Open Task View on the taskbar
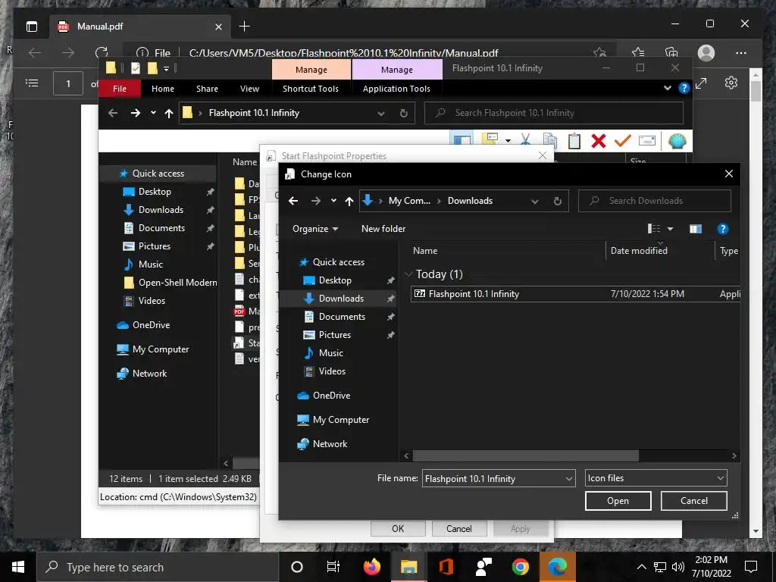This screenshot has width=776, height=582. click(x=333, y=567)
